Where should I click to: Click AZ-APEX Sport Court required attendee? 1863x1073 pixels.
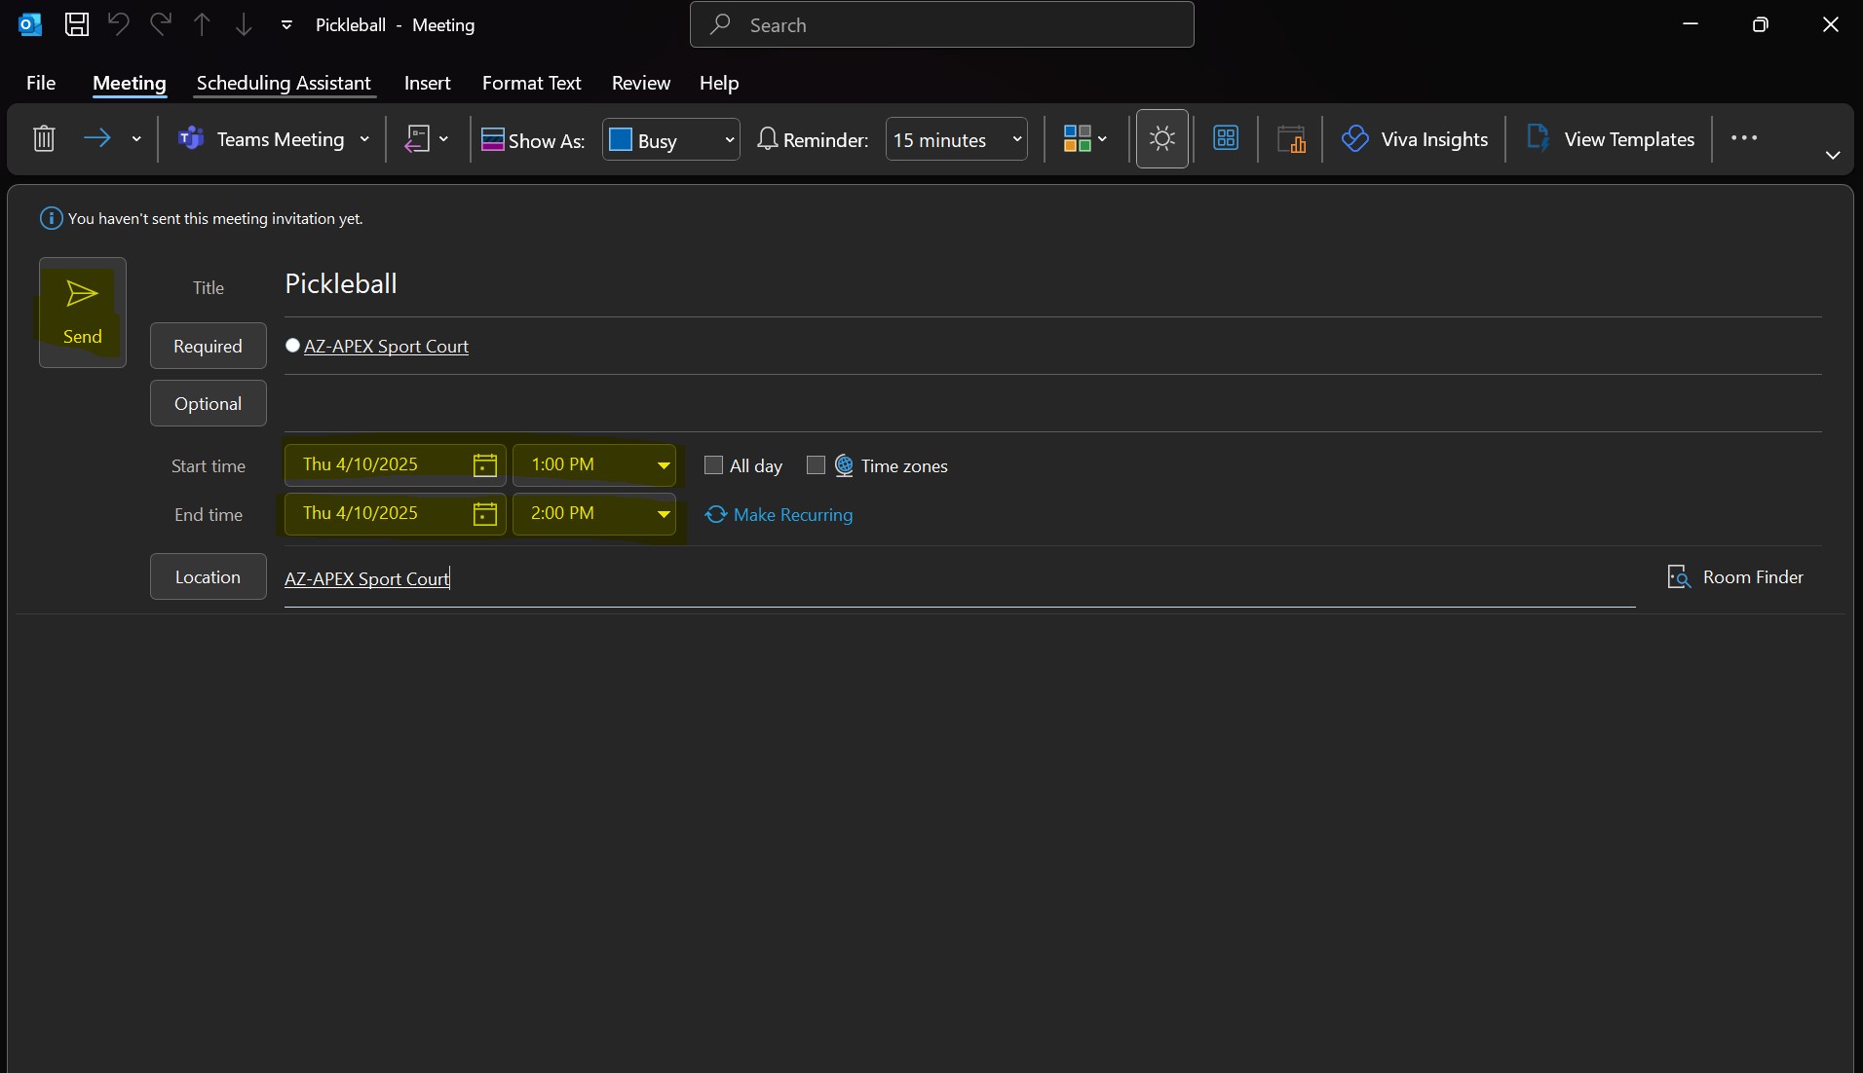tap(386, 346)
